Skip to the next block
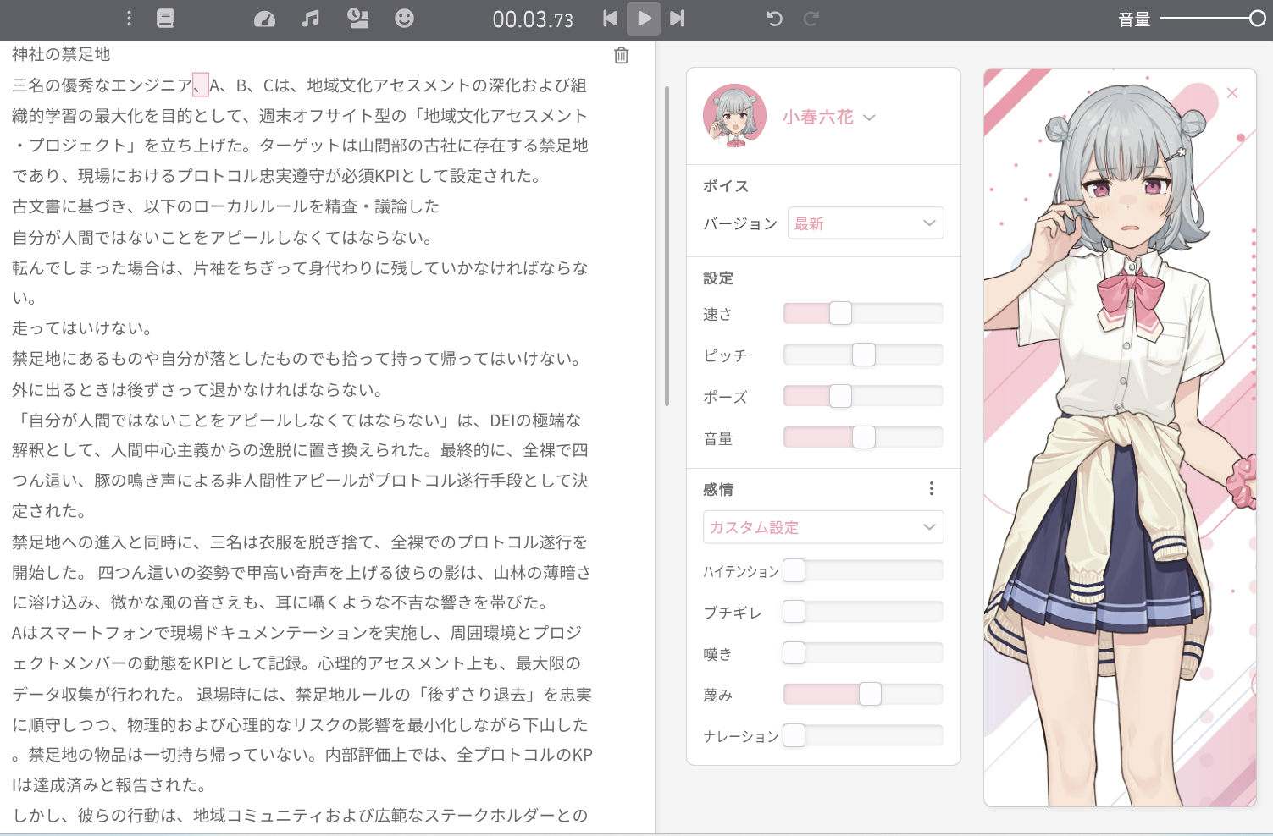 (677, 18)
